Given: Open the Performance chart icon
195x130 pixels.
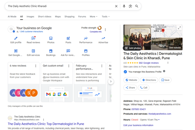Looking at the screenshot, I should tap(86, 38).
